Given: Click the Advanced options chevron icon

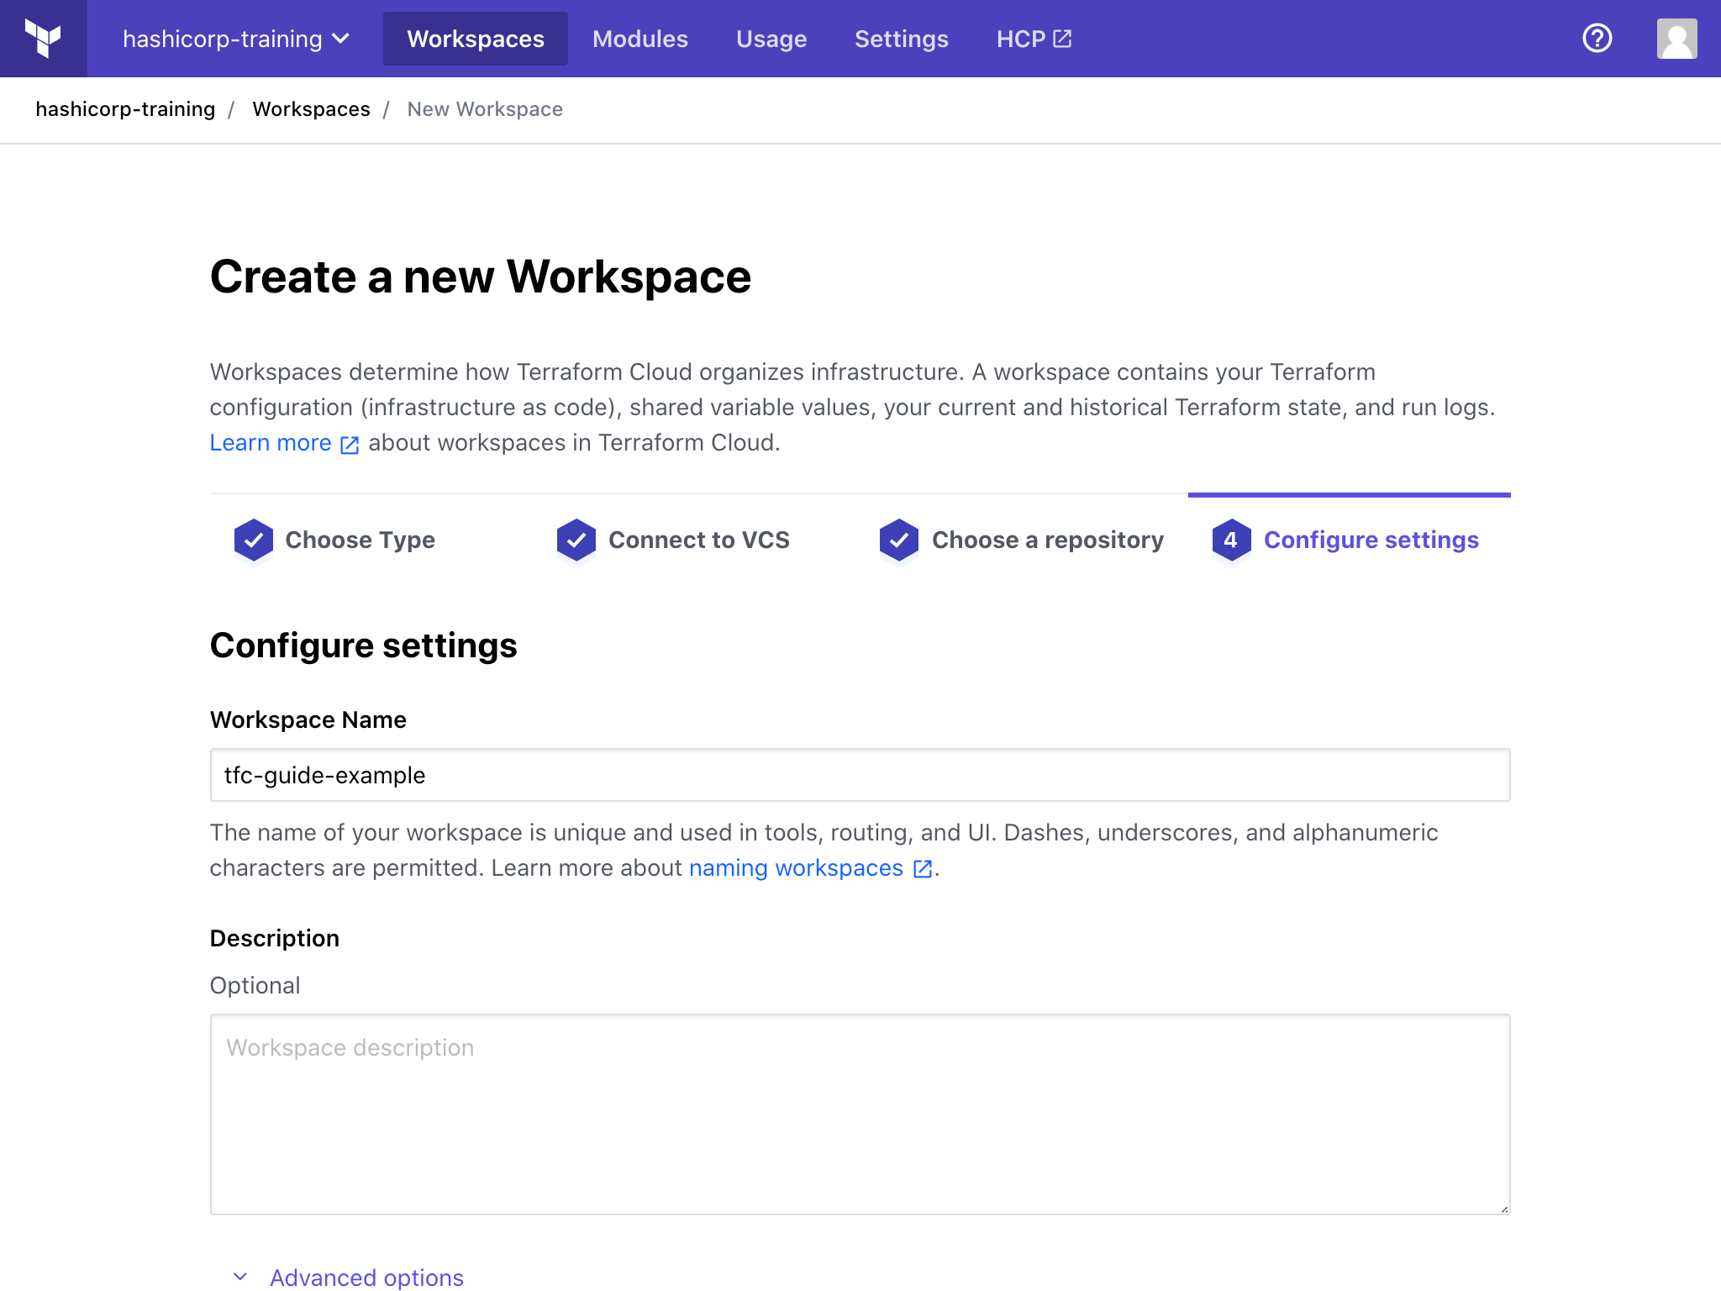Looking at the screenshot, I should tap(240, 1278).
